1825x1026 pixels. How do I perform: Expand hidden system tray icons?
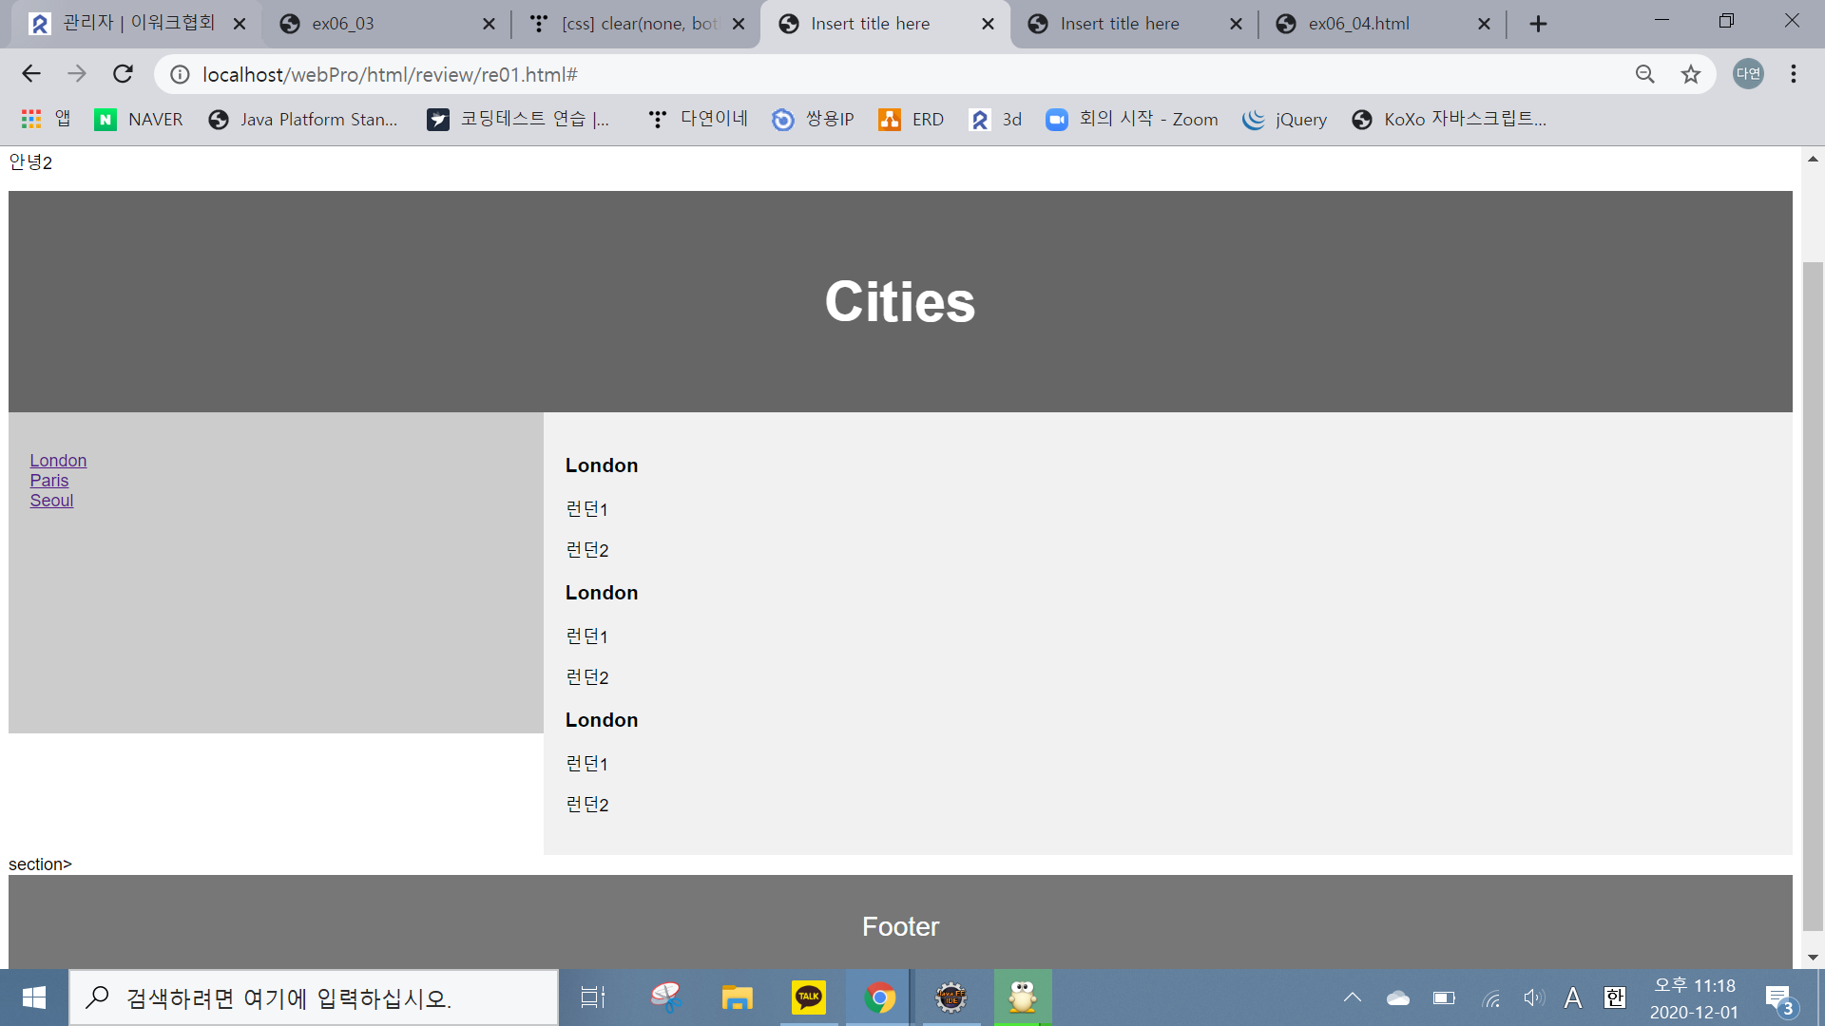[1352, 997]
